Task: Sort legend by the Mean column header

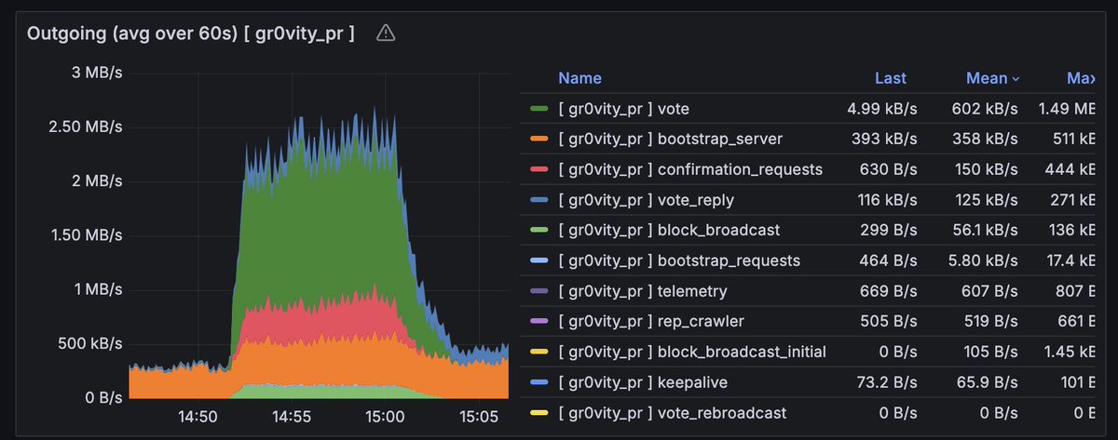Action: click(x=987, y=78)
